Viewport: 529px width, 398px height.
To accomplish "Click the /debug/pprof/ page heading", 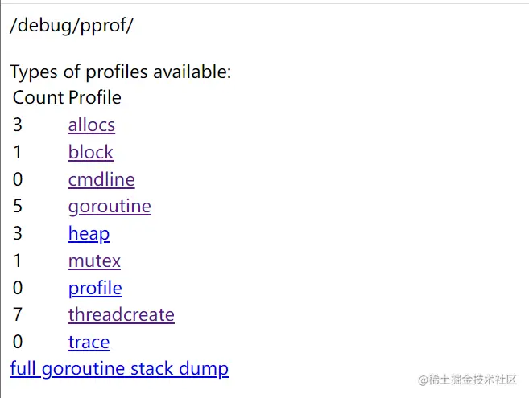I will click(x=72, y=25).
